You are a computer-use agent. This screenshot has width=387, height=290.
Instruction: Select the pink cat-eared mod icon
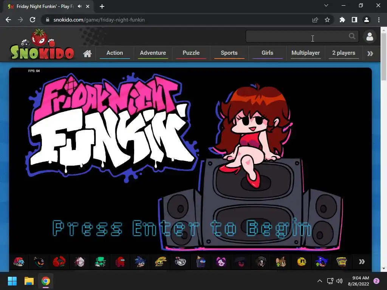(221, 262)
